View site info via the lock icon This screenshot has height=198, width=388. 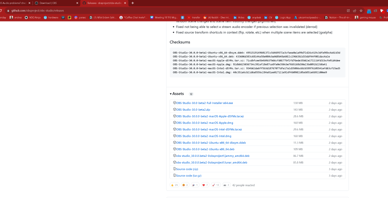(x=8, y=11)
